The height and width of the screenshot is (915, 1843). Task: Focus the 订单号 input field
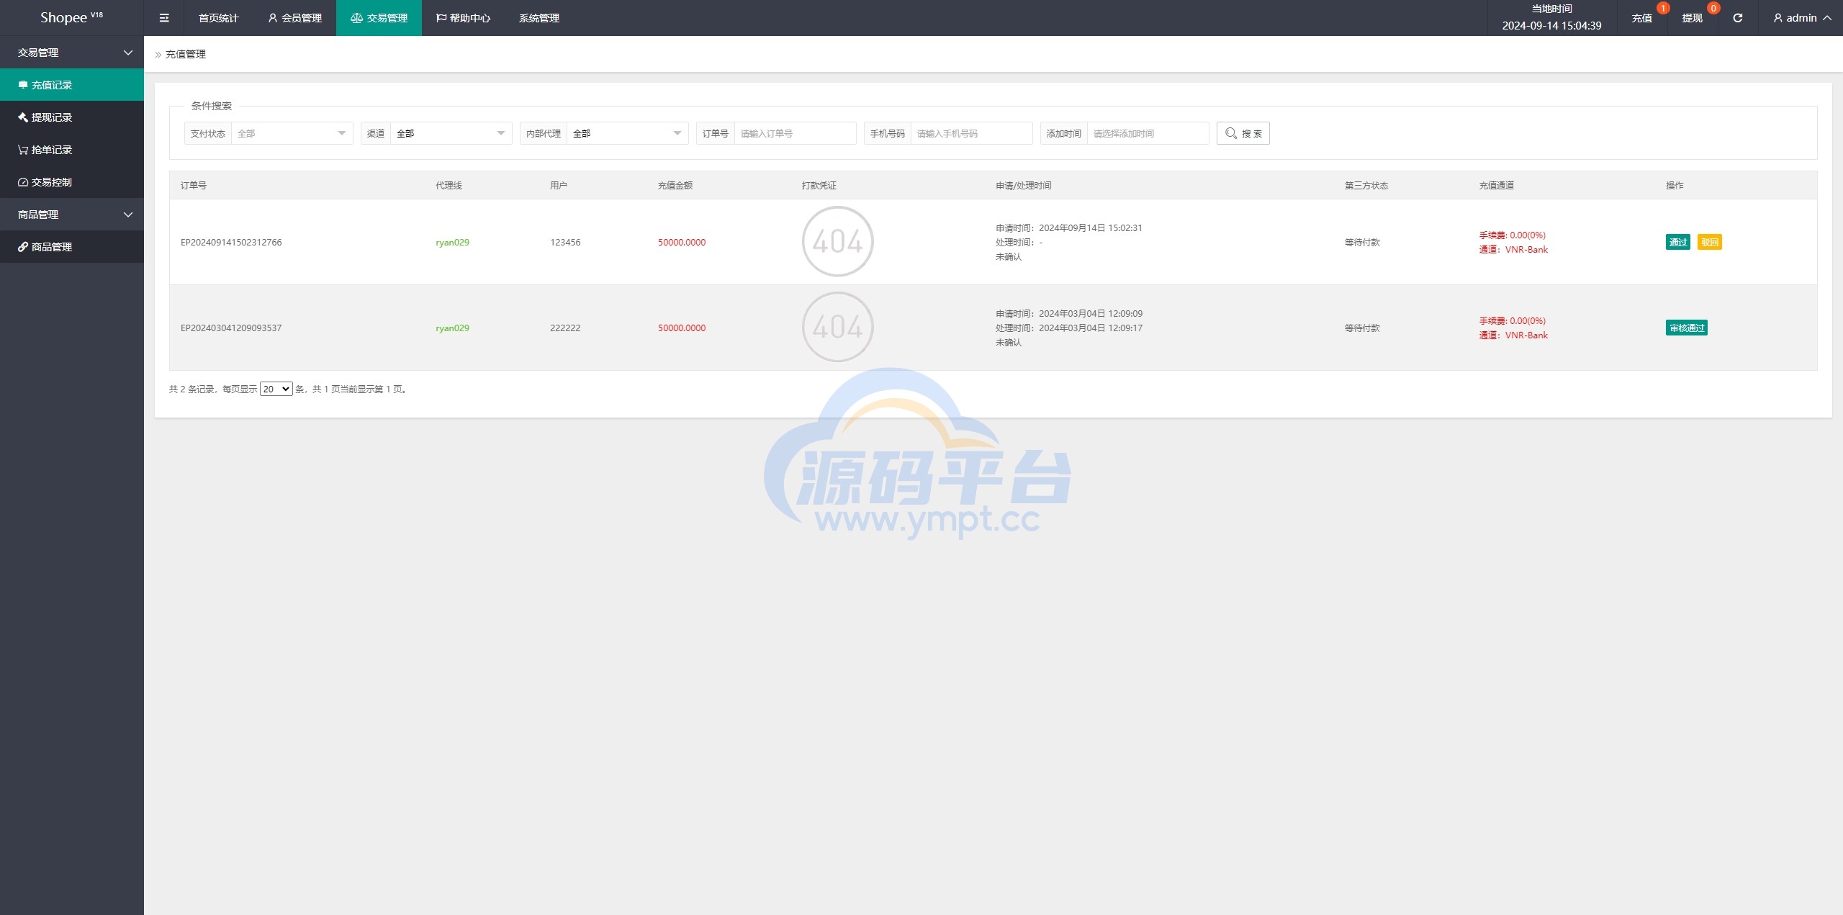795,133
